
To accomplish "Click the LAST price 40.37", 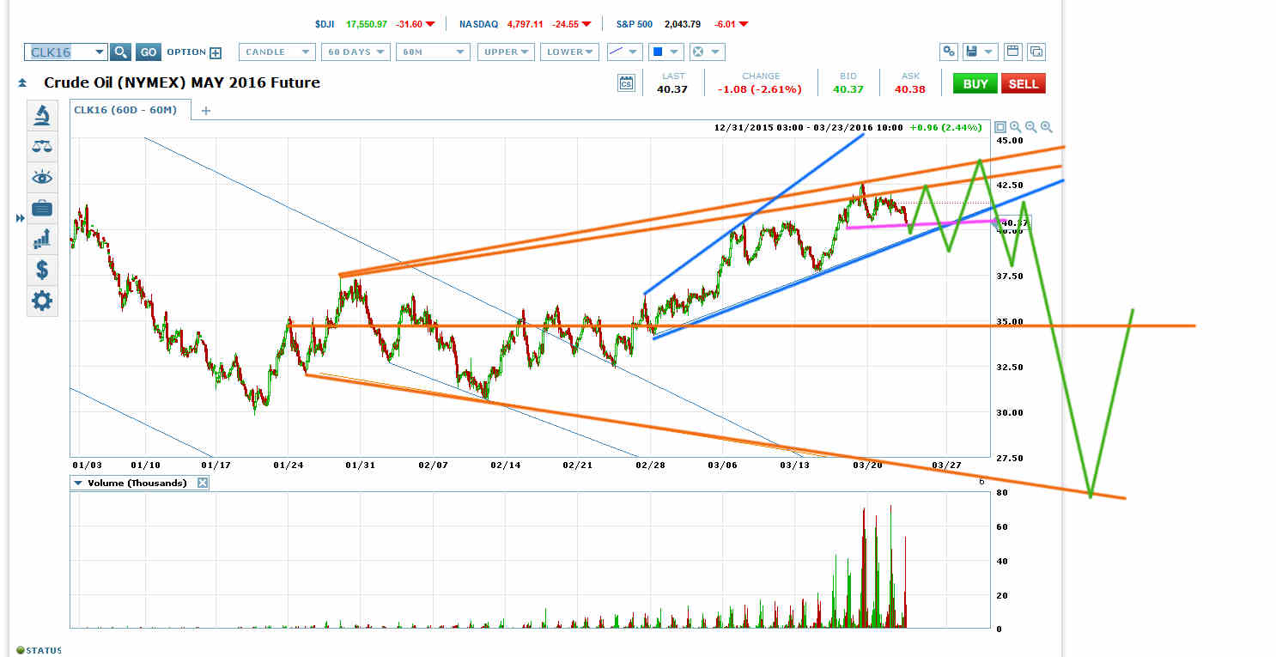I will 672,89.
